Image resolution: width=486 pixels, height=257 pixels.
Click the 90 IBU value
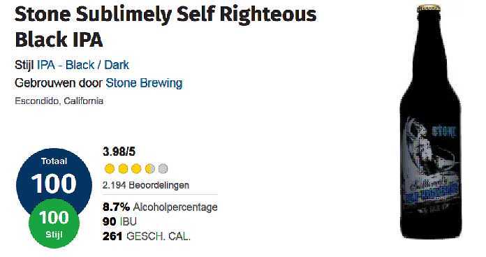click(x=119, y=221)
